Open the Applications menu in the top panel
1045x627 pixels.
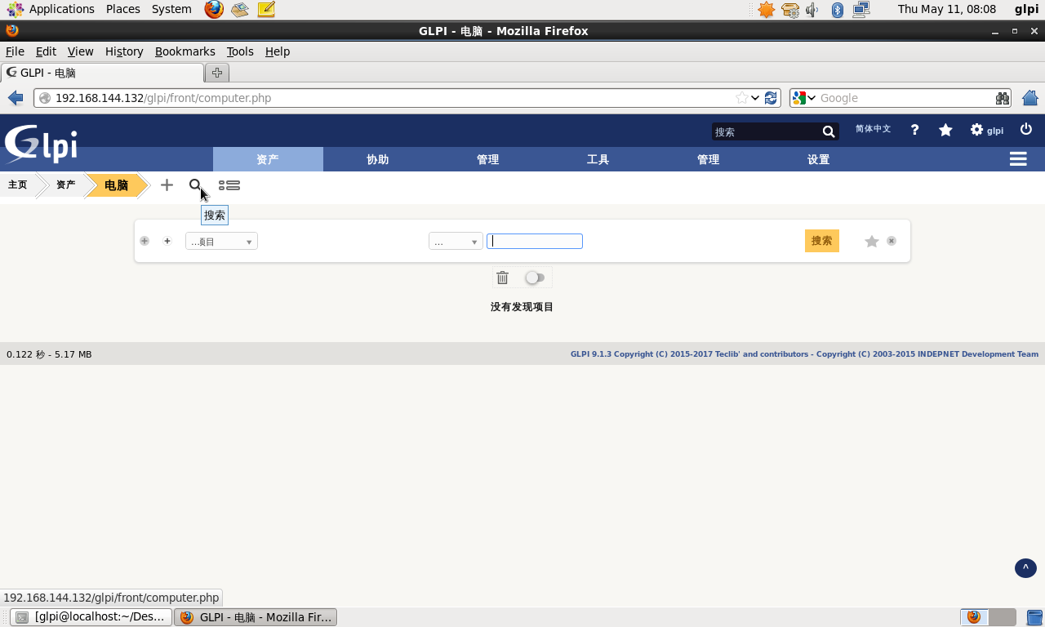point(52,9)
